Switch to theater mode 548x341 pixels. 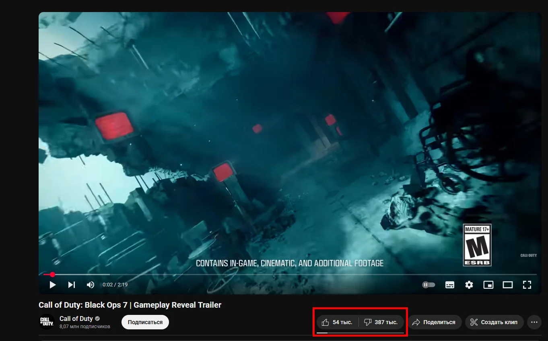pyautogui.click(x=508, y=285)
